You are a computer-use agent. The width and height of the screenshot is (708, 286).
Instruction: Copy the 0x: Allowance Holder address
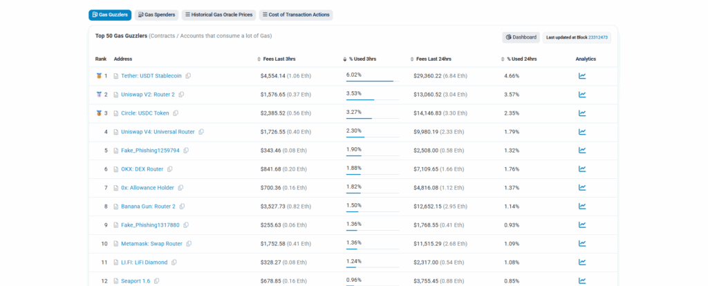(x=180, y=188)
